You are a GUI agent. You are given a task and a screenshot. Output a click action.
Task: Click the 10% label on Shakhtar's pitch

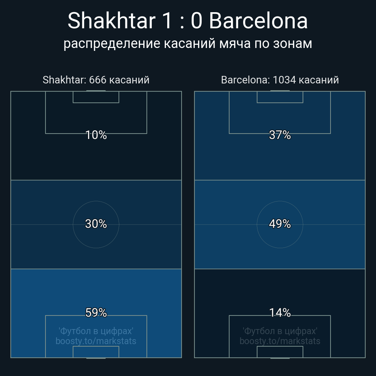click(96, 135)
